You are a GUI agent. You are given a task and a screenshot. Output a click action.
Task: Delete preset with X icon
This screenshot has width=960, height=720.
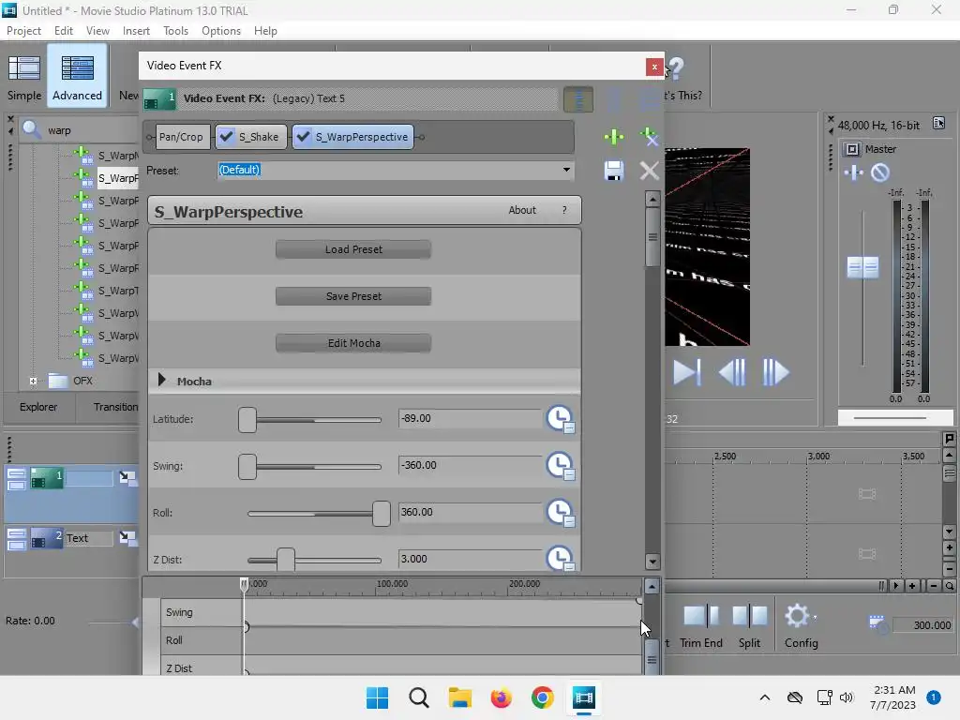[x=649, y=171]
